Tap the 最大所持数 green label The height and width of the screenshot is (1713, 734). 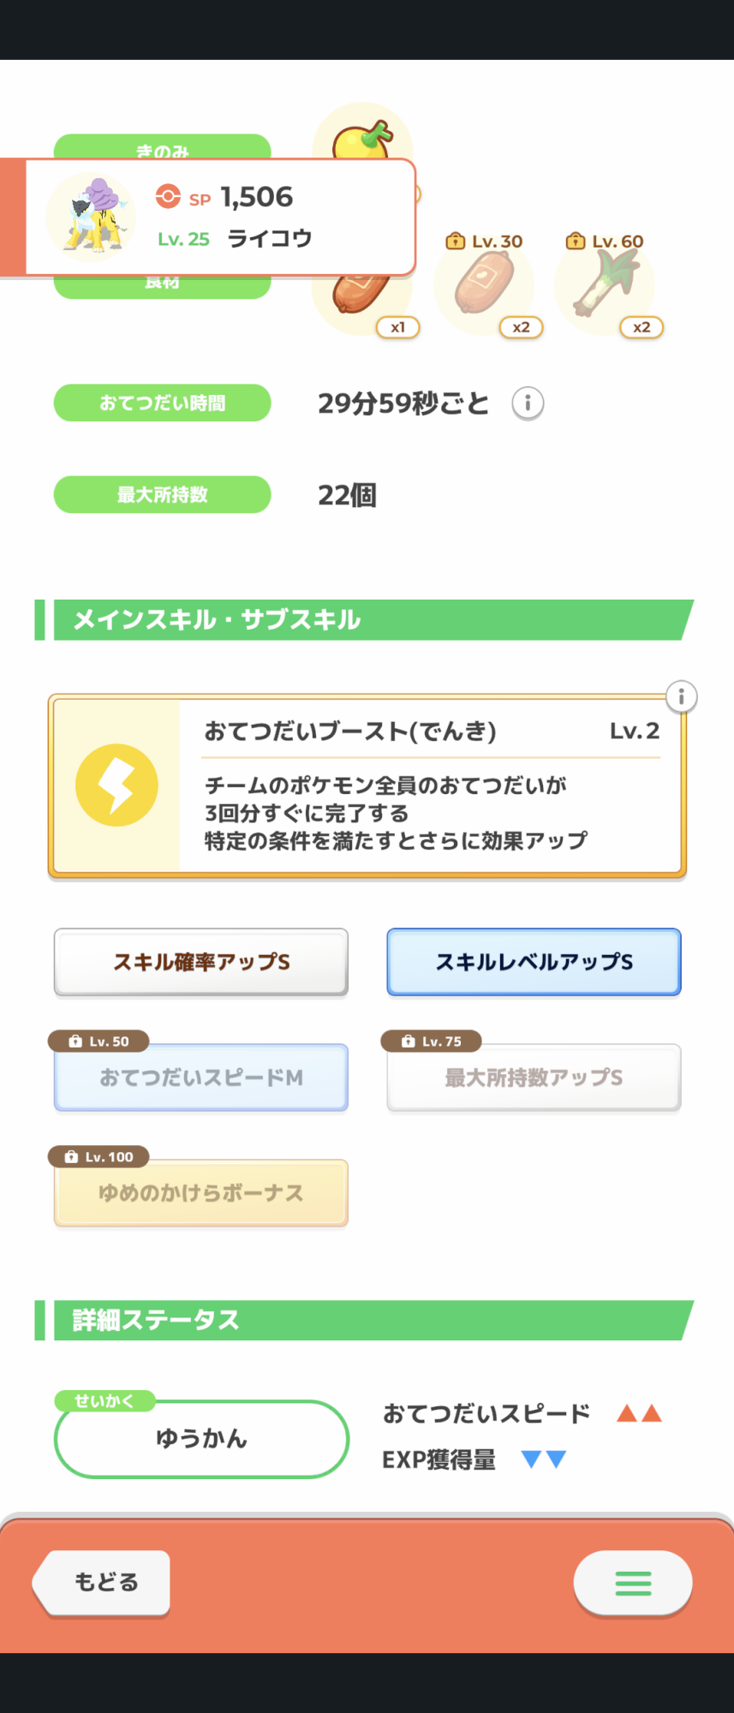tap(163, 494)
